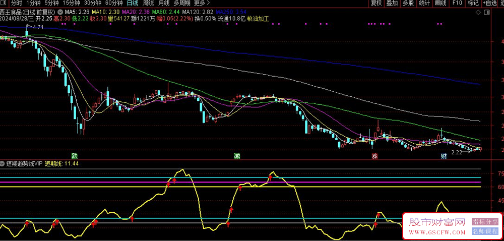Screen dimensions: 504x241
Task: Click the 涨 marker below chart
Action: [375, 156]
